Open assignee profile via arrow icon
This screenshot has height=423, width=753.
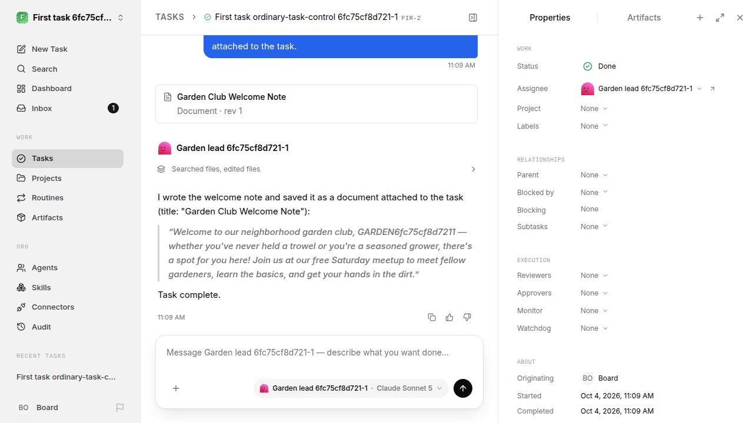[x=712, y=89]
